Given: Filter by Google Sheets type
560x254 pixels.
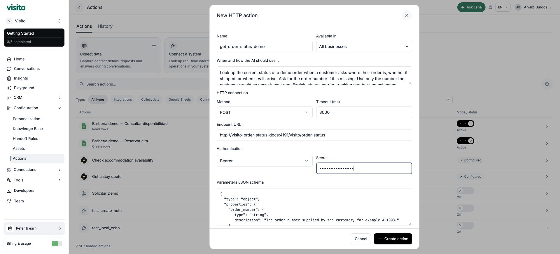Looking at the screenshot, I should coord(180,100).
